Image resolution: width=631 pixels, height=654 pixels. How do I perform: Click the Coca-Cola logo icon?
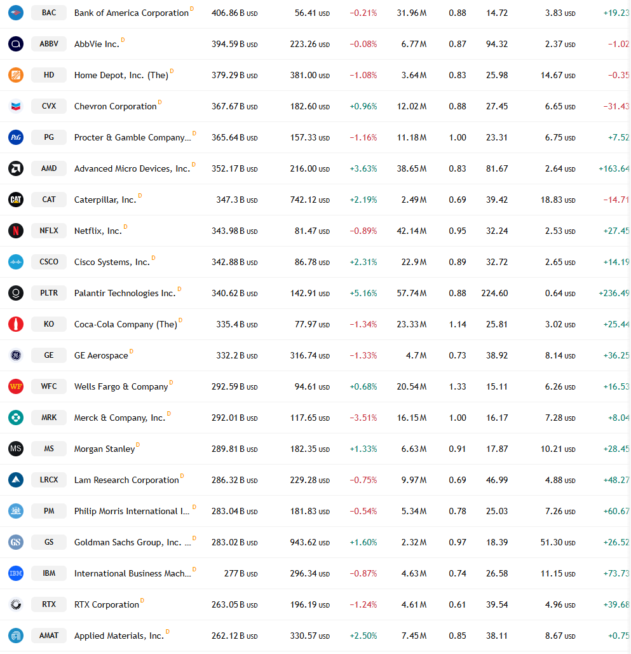(16, 324)
